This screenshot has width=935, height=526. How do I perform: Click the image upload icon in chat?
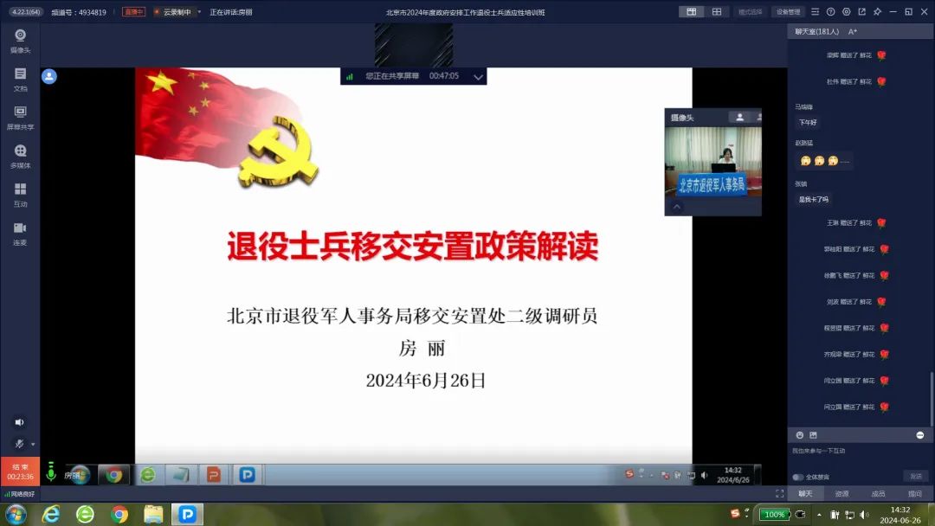[813, 435]
